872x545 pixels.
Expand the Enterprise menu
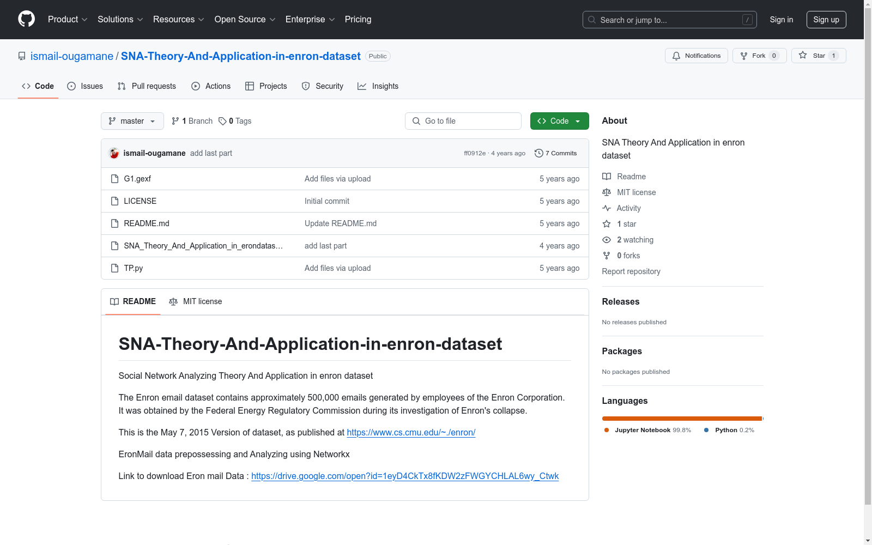coord(310,20)
